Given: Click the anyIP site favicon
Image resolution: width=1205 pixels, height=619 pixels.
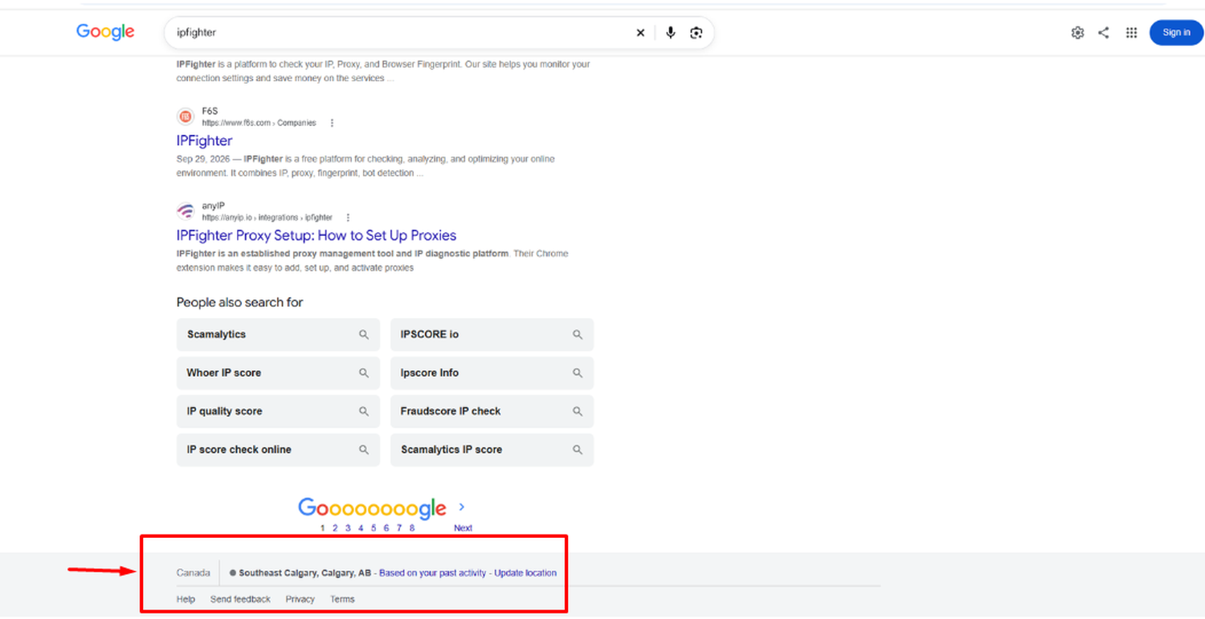Looking at the screenshot, I should point(186,212).
